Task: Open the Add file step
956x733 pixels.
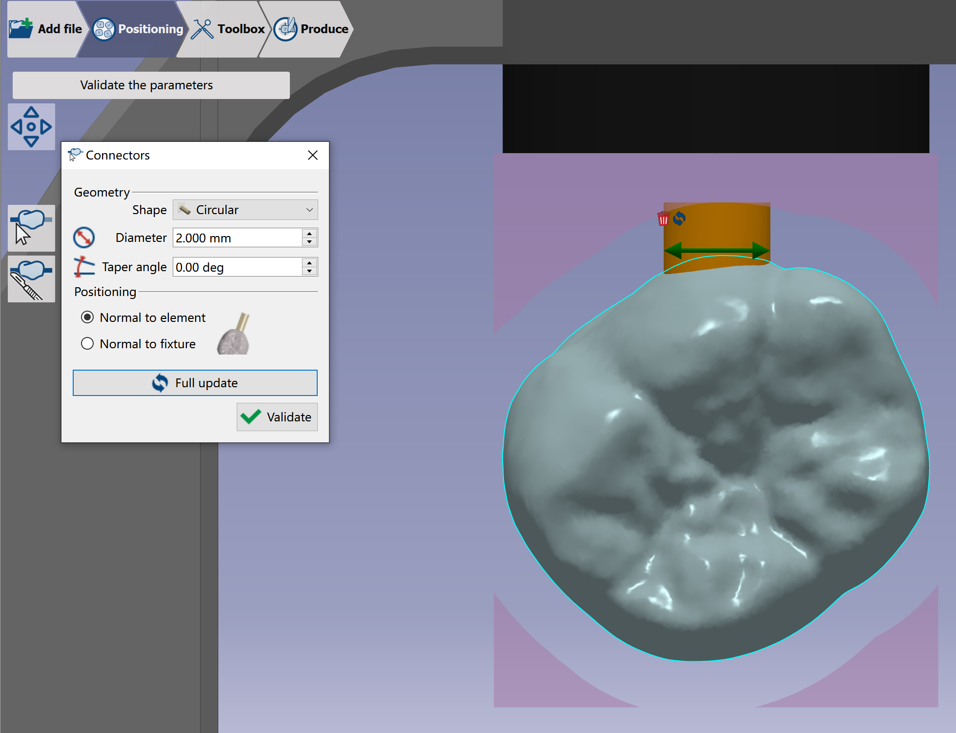Action: pyautogui.click(x=45, y=29)
